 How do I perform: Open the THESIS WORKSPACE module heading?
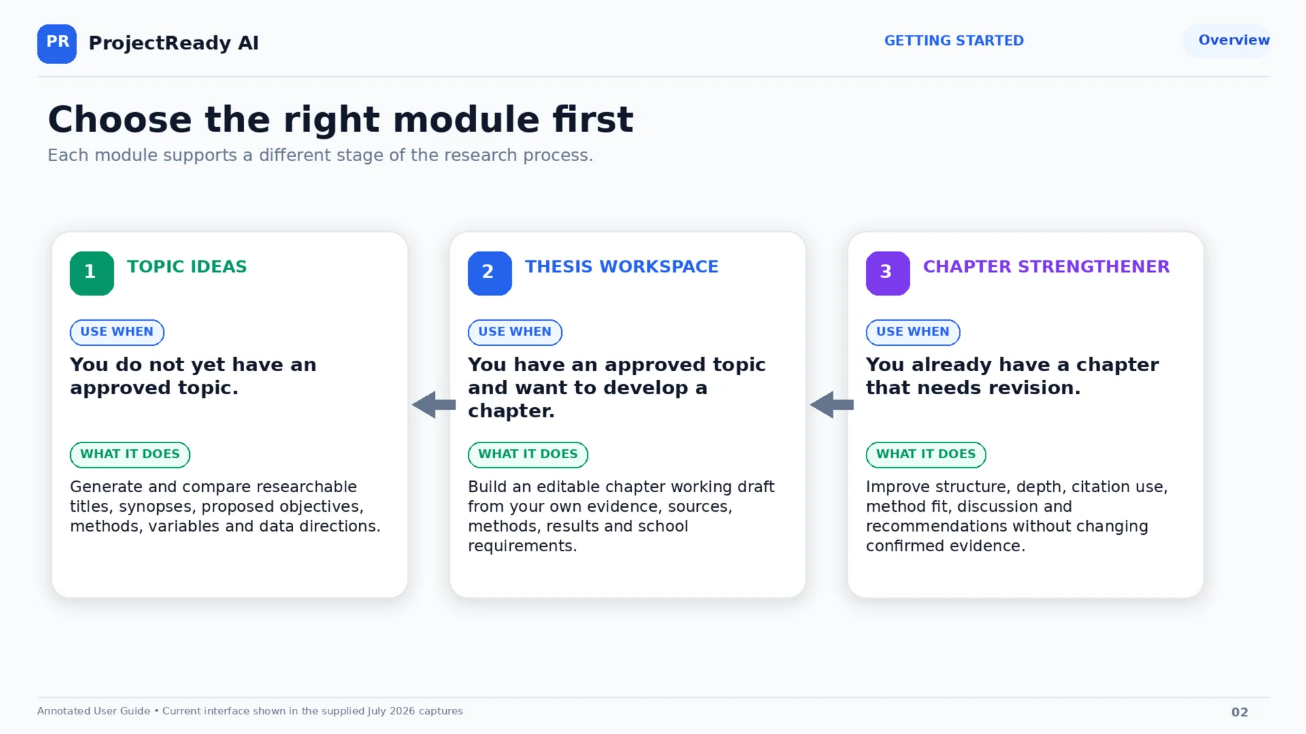(622, 266)
